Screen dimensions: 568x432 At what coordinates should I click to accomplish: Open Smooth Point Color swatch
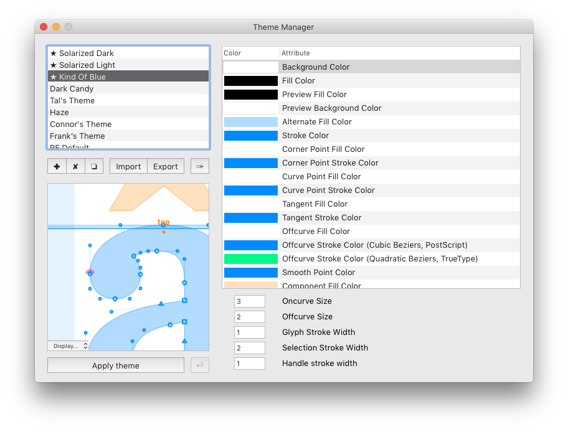click(250, 272)
